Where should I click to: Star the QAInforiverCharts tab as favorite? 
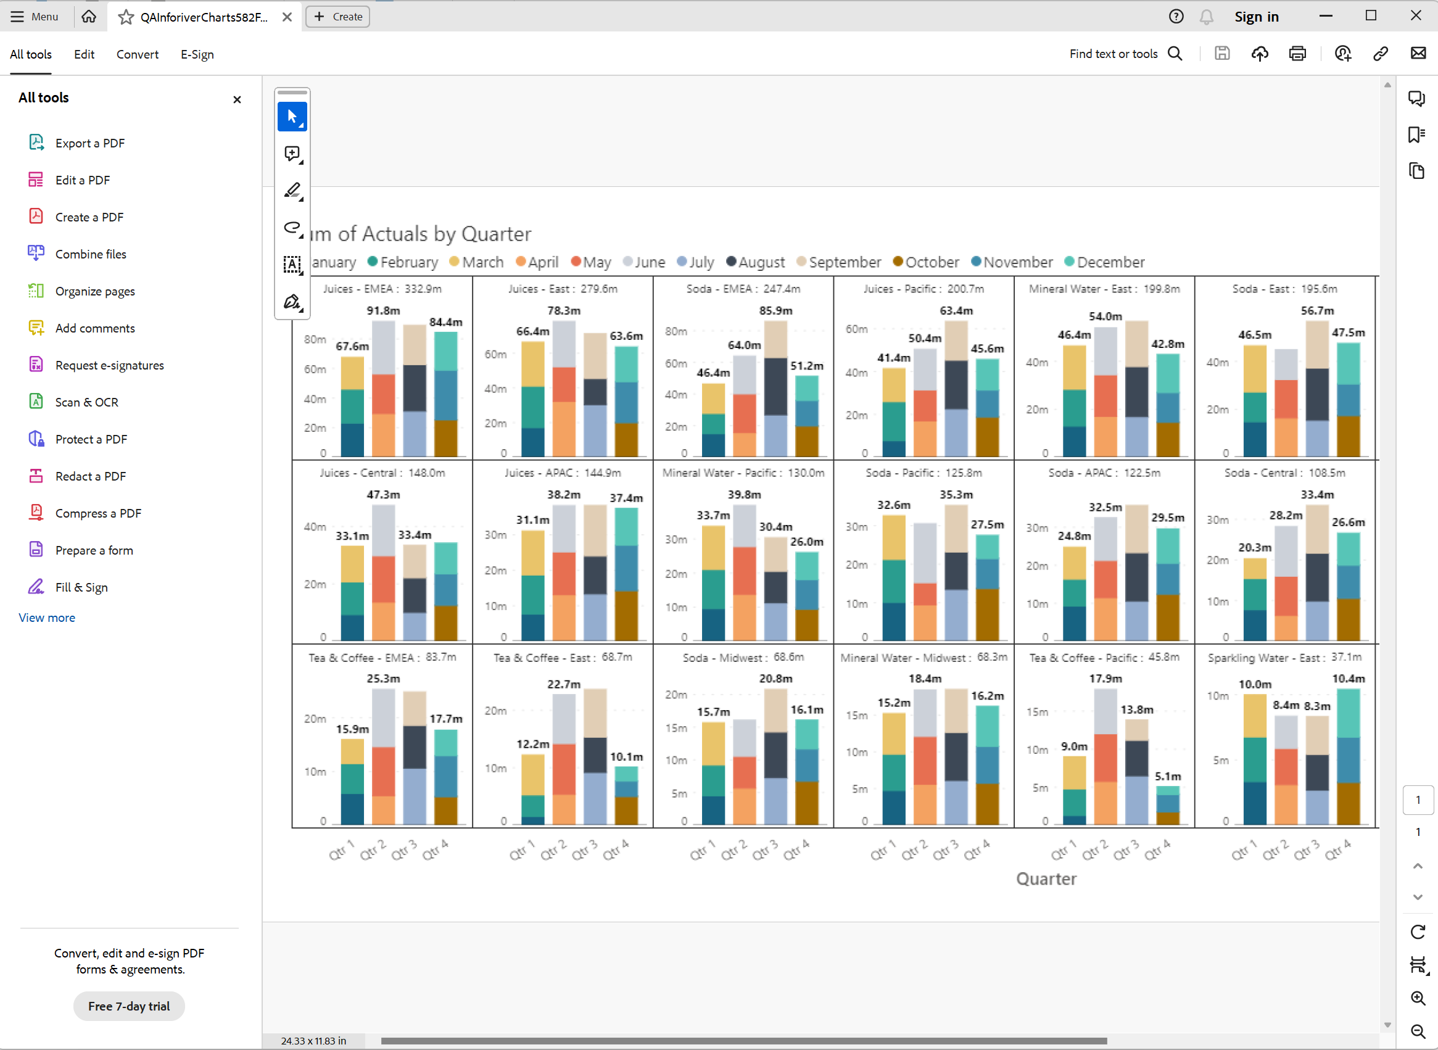pyautogui.click(x=126, y=17)
